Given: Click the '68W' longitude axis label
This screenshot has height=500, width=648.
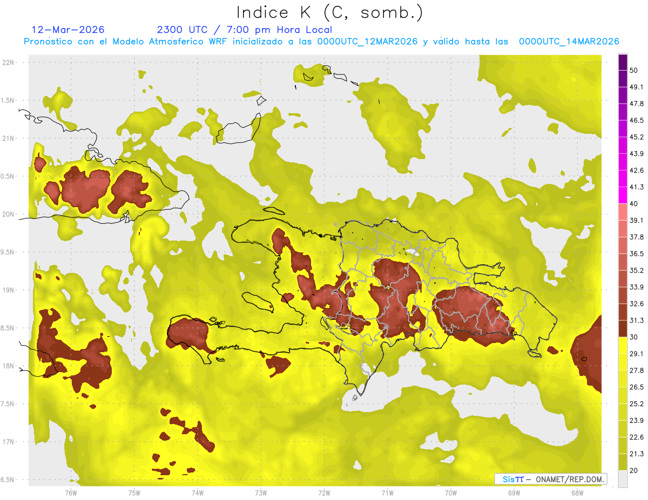Looking at the screenshot, I should coord(577,494).
